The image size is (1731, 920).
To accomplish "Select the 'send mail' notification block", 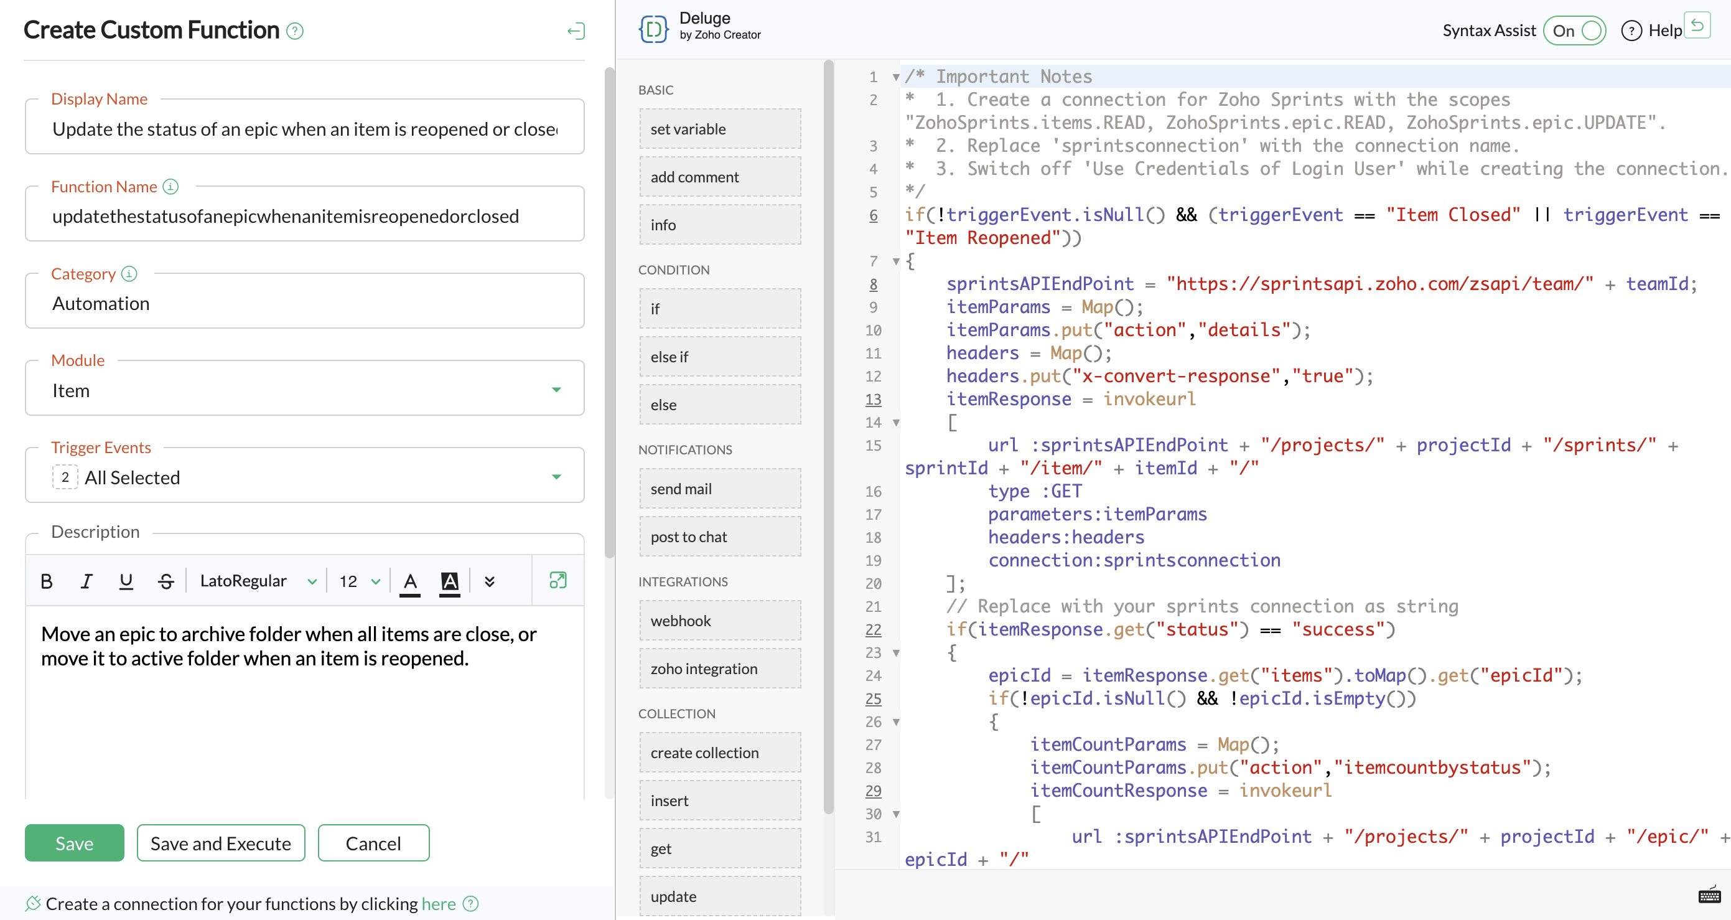I will tap(720, 489).
